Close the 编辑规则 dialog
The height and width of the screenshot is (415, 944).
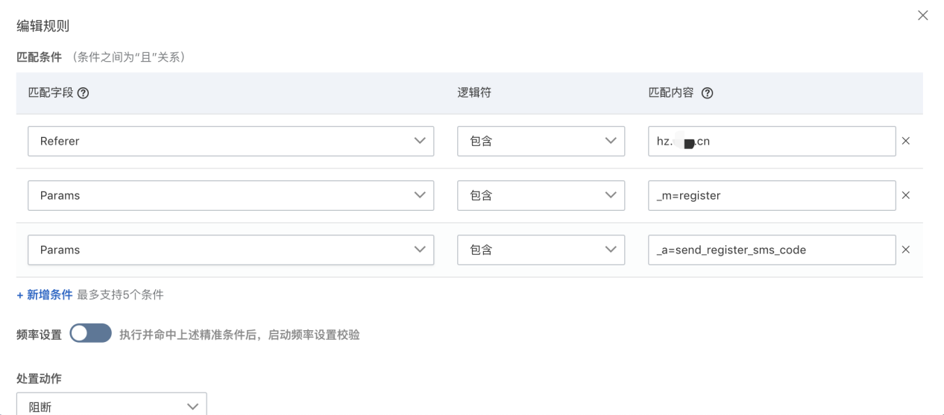coord(923,16)
